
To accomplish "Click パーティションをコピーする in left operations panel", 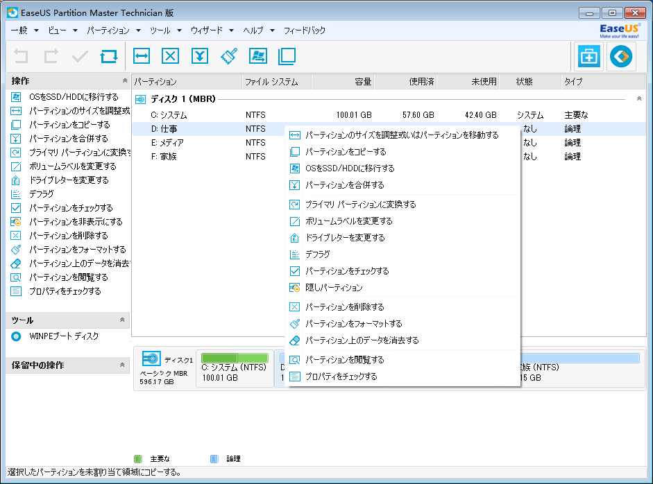I will point(69,124).
